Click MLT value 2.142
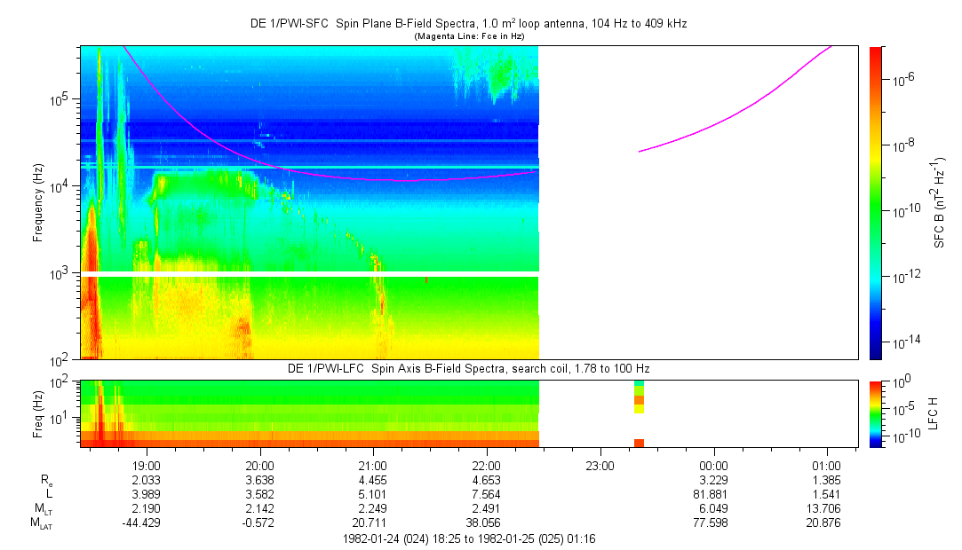The image size is (962, 550). [x=260, y=508]
